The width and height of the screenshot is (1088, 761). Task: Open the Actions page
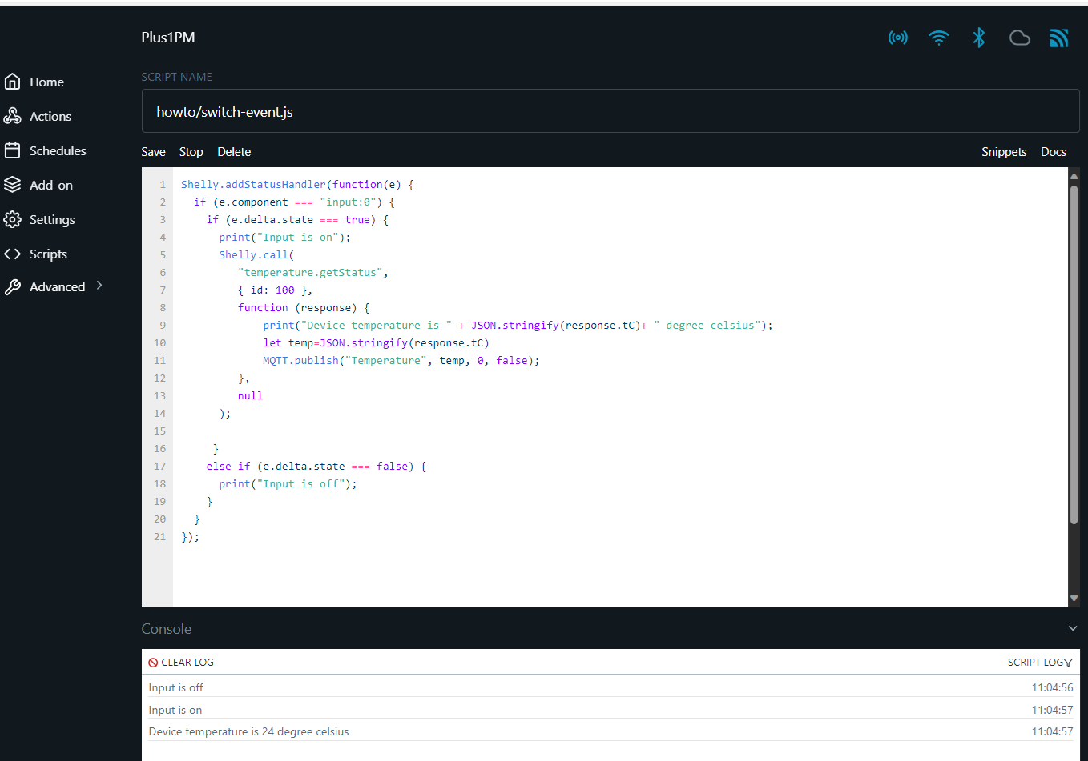tap(38, 116)
